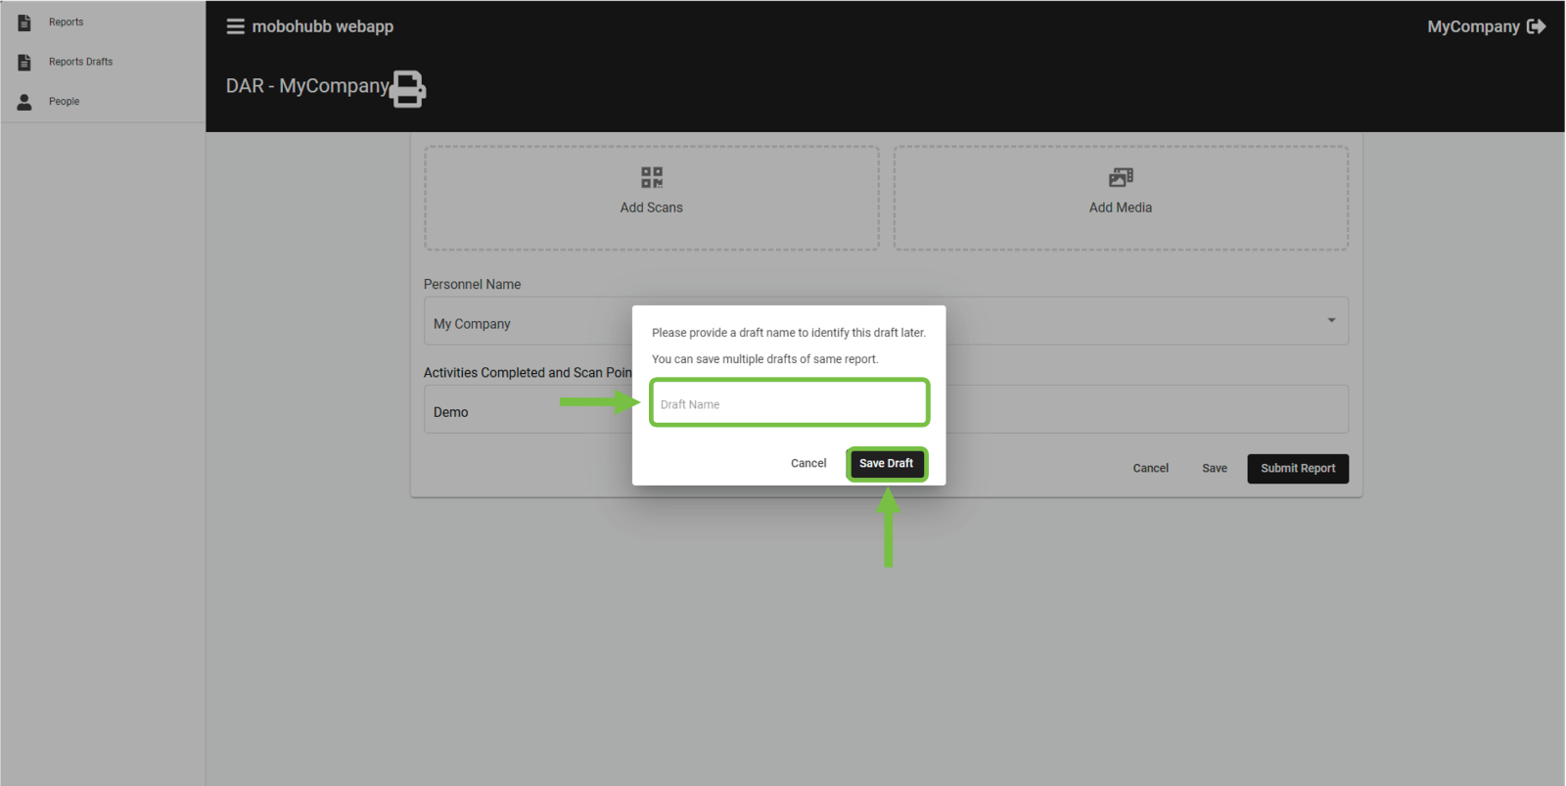Screen dimensions: 1566x786
Task: Focus the Draft Name input field
Action: click(789, 403)
